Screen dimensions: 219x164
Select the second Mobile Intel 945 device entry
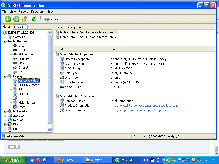point(88,37)
